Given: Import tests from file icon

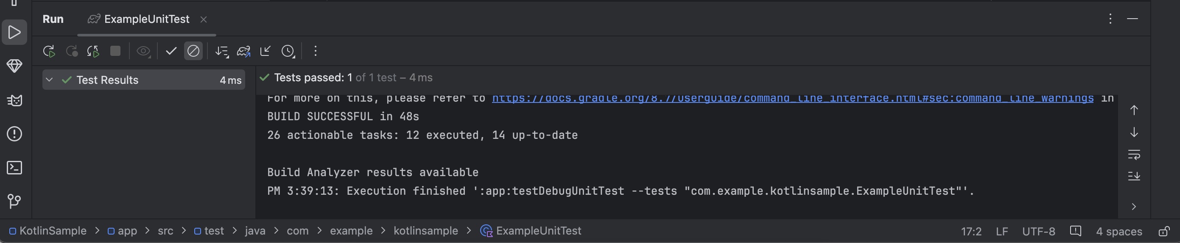Looking at the screenshot, I should [266, 51].
